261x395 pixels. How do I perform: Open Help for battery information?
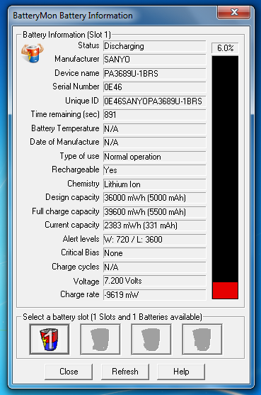(x=181, y=372)
